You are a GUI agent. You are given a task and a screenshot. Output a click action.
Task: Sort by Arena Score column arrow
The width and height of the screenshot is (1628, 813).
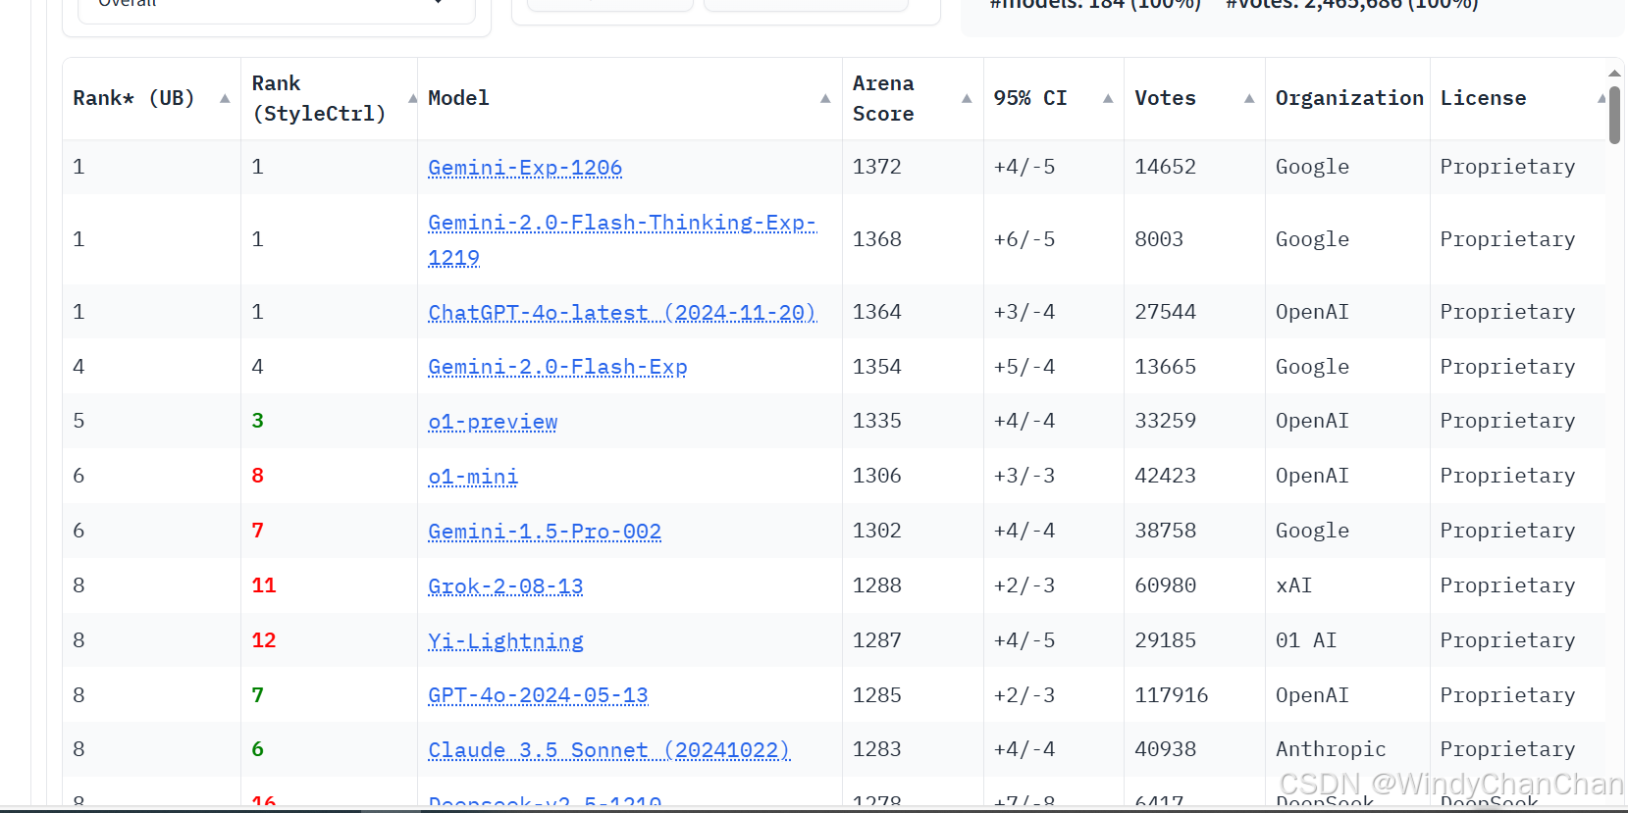tap(967, 99)
